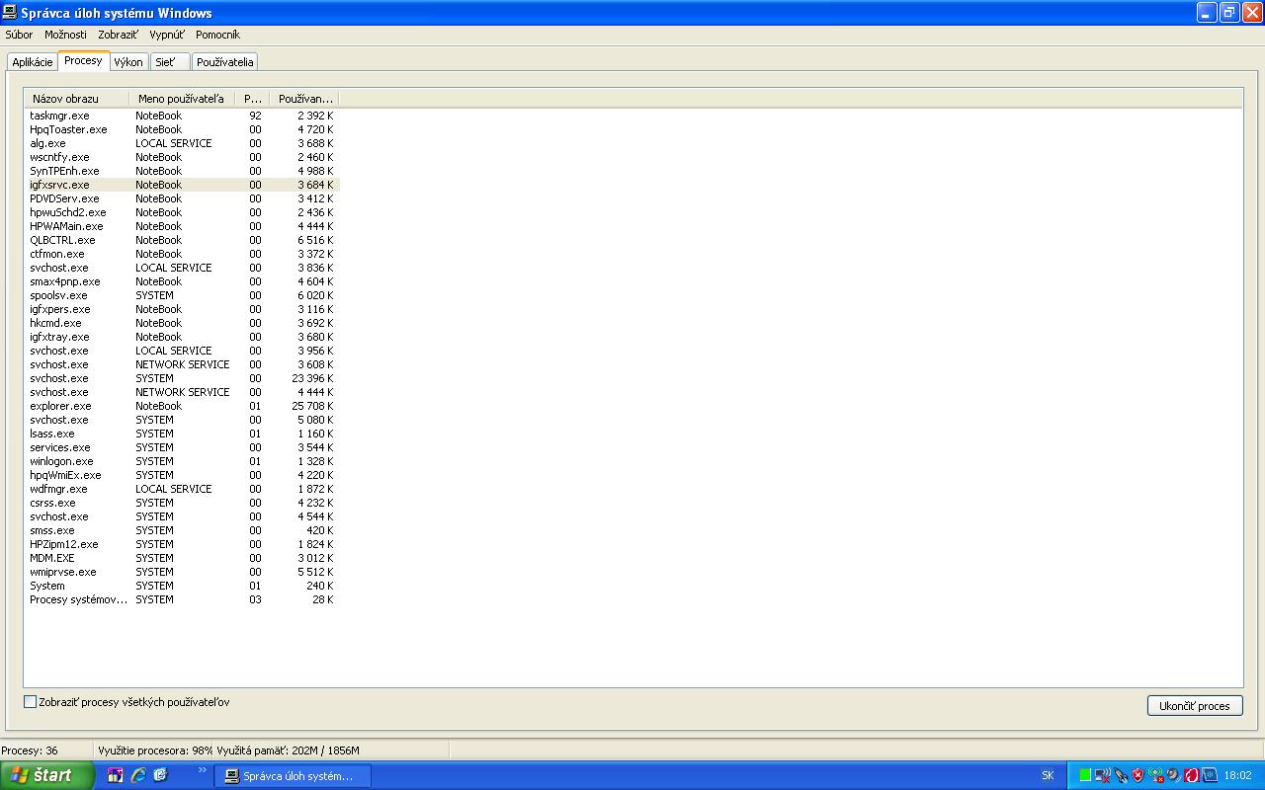Click the 'Ukončiť proces' button
1265x790 pixels.
(1194, 706)
